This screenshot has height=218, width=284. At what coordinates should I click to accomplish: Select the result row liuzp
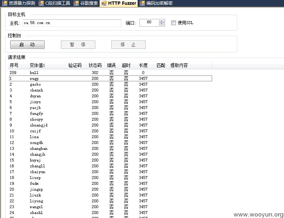[x=111, y=178]
